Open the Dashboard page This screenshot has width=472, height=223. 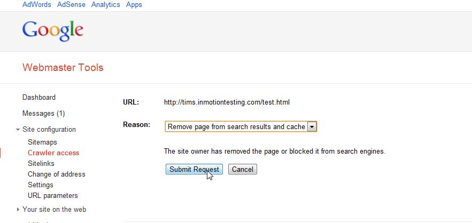pos(39,98)
